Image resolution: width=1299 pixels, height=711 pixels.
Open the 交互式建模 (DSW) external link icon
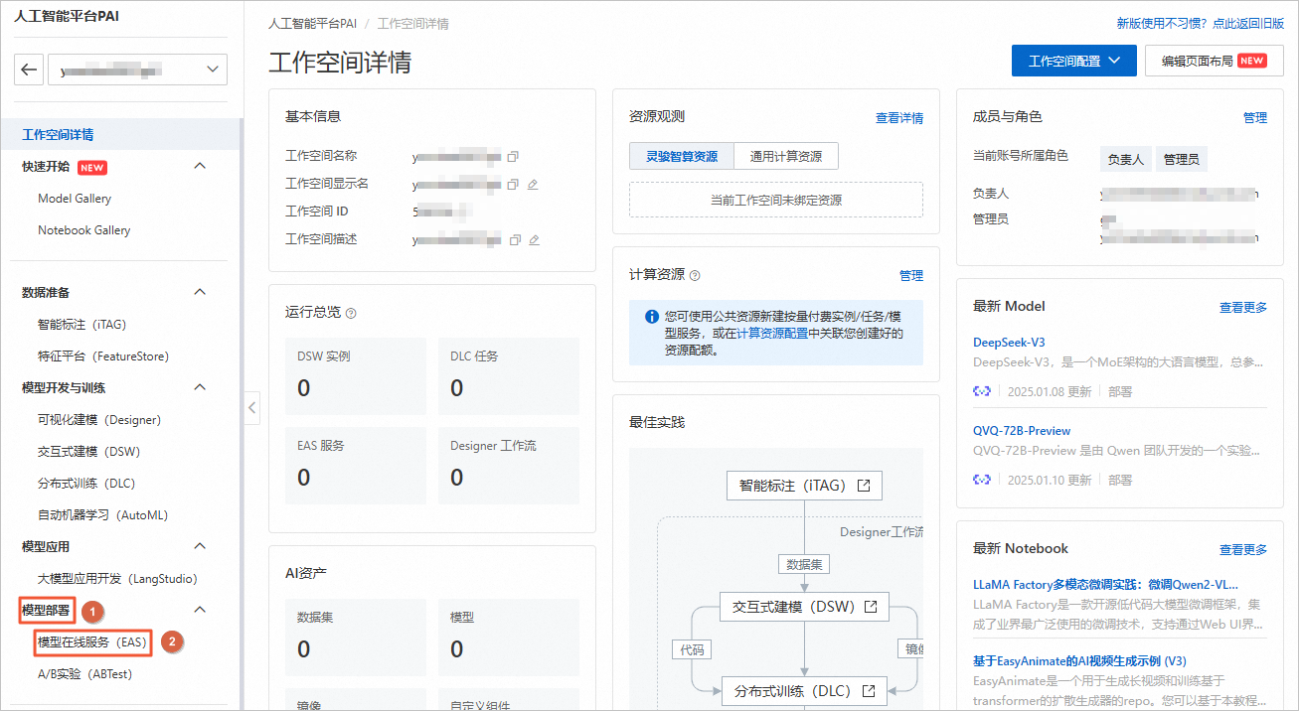[x=871, y=607]
